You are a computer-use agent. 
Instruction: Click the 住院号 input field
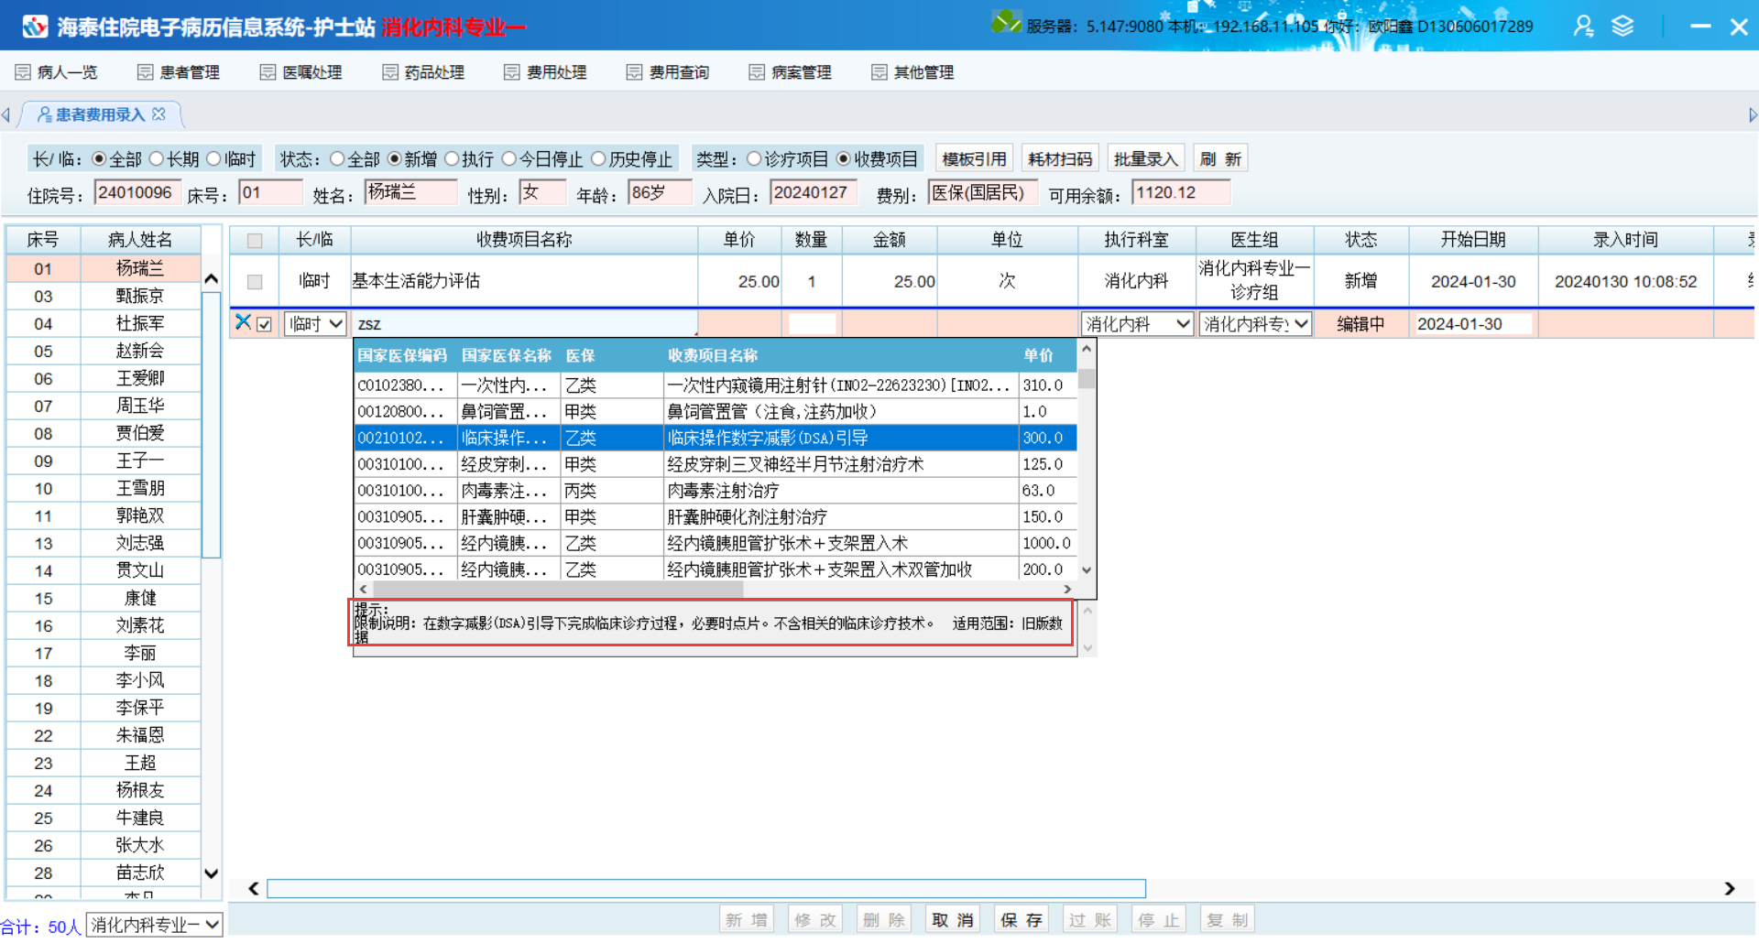coord(137,192)
